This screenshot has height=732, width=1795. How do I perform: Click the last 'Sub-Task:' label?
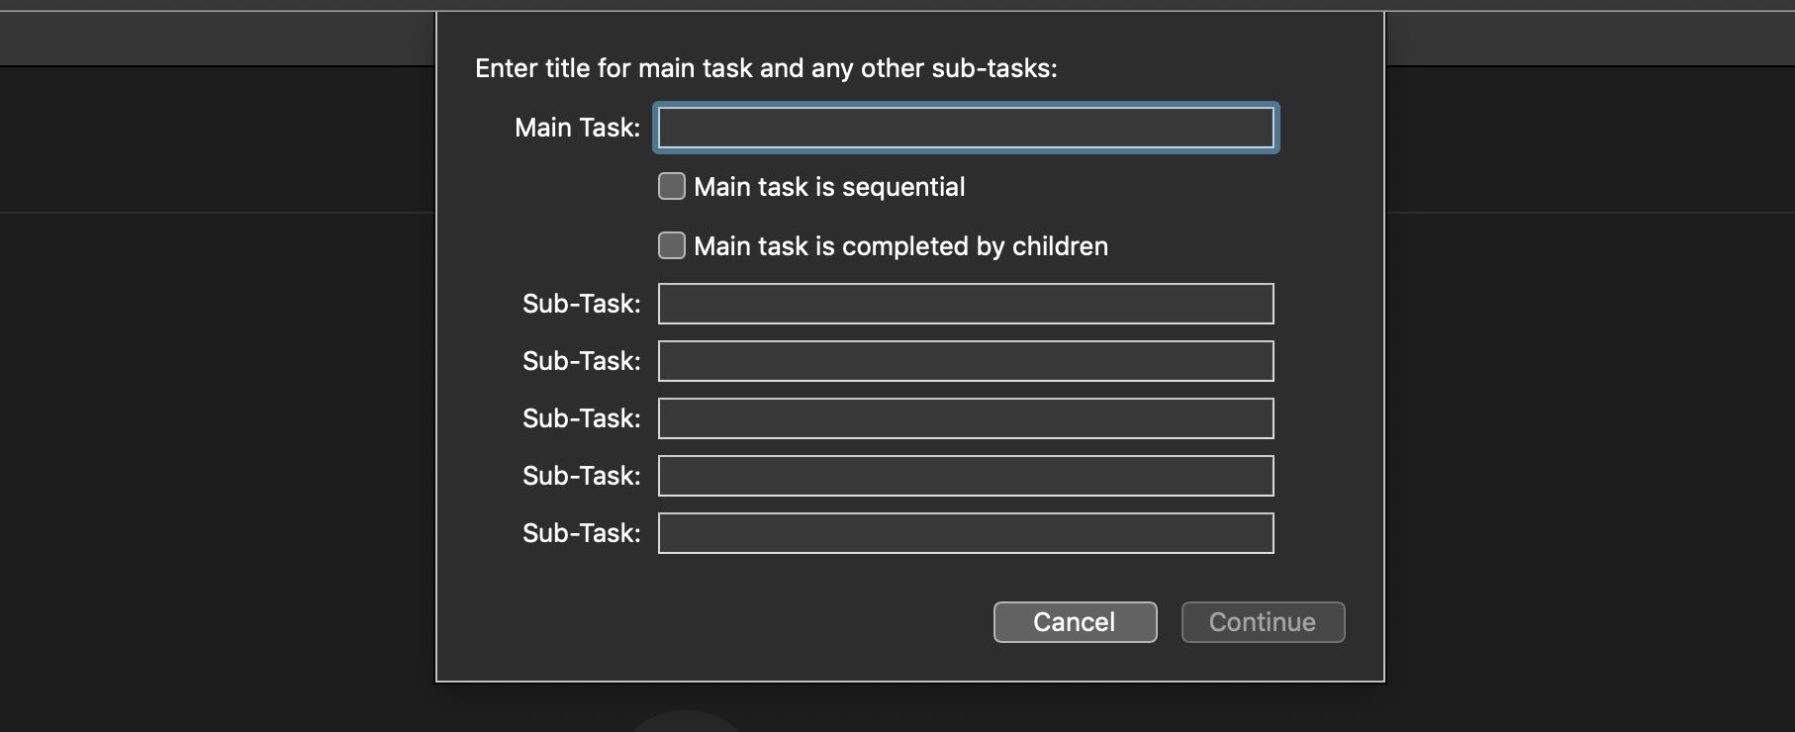click(x=581, y=533)
